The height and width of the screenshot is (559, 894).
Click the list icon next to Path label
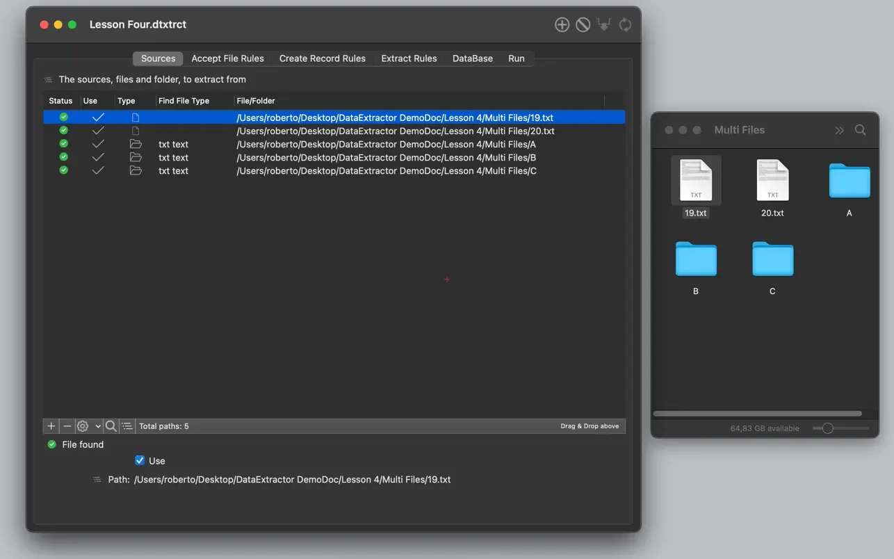pyautogui.click(x=97, y=480)
